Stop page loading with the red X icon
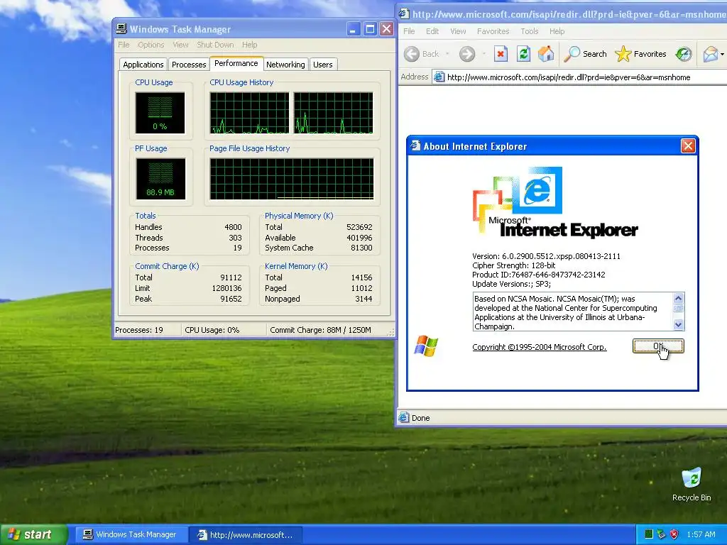Viewport: 727px width, 545px height. click(501, 54)
